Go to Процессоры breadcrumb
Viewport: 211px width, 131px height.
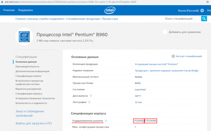(110, 19)
